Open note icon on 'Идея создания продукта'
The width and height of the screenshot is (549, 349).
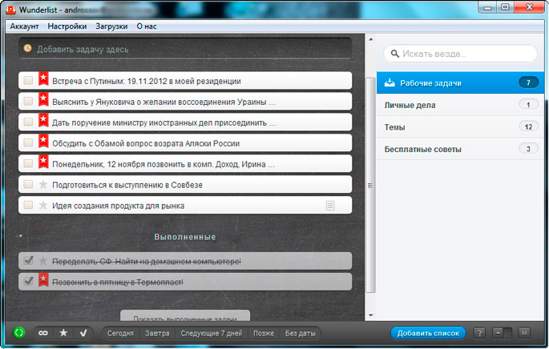click(x=330, y=206)
